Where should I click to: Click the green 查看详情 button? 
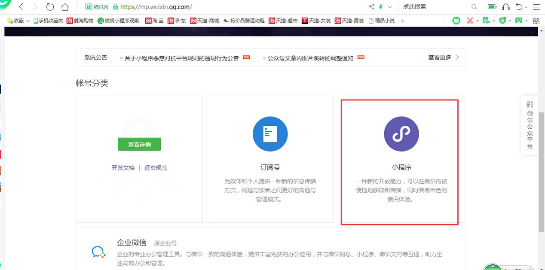[x=139, y=144]
